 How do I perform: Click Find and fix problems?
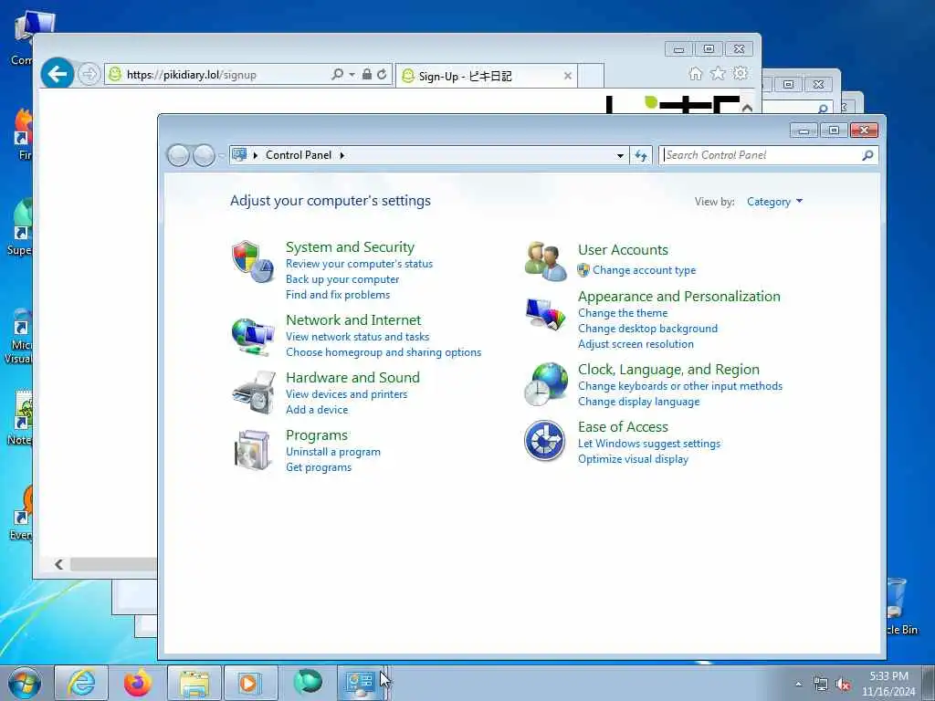338,295
